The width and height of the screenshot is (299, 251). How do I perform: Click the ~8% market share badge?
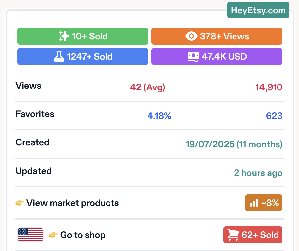pos(264,203)
